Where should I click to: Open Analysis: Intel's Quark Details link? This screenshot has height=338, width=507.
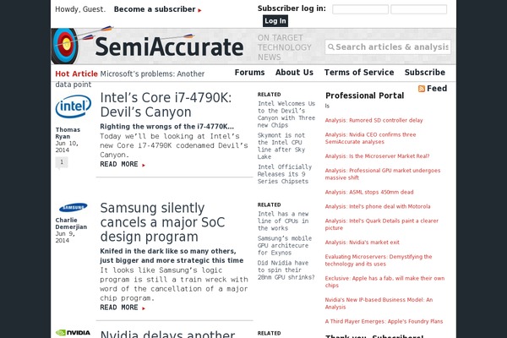pos(382,224)
